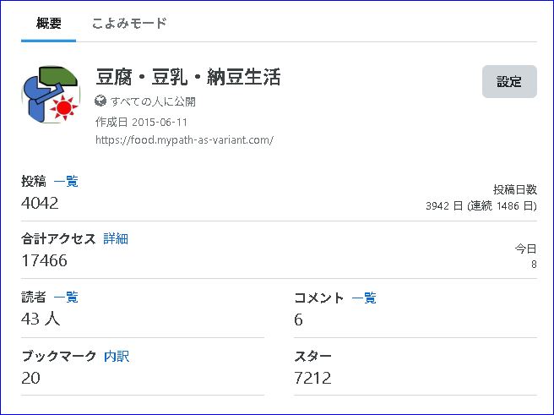The height and width of the screenshot is (415, 554).
Task: Click the post count 4042
Action: pos(40,203)
